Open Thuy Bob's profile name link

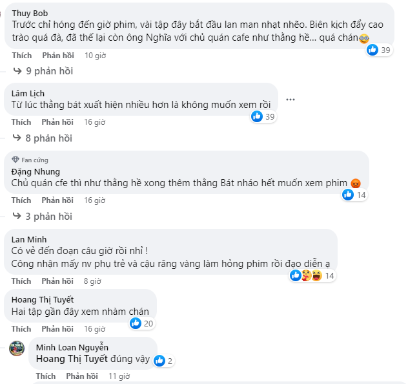(x=30, y=12)
